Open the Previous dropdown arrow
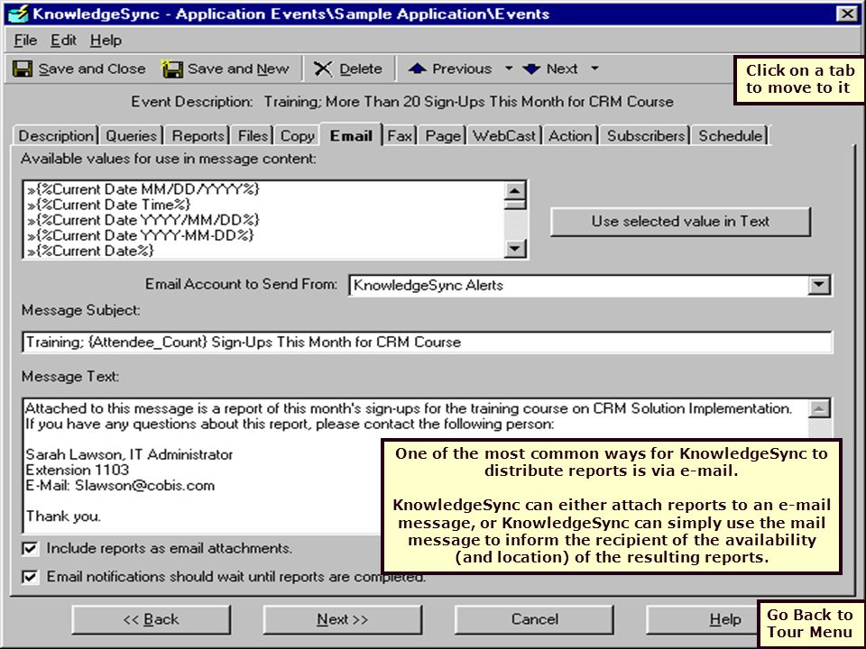Screen dimensions: 866x649 509,69
